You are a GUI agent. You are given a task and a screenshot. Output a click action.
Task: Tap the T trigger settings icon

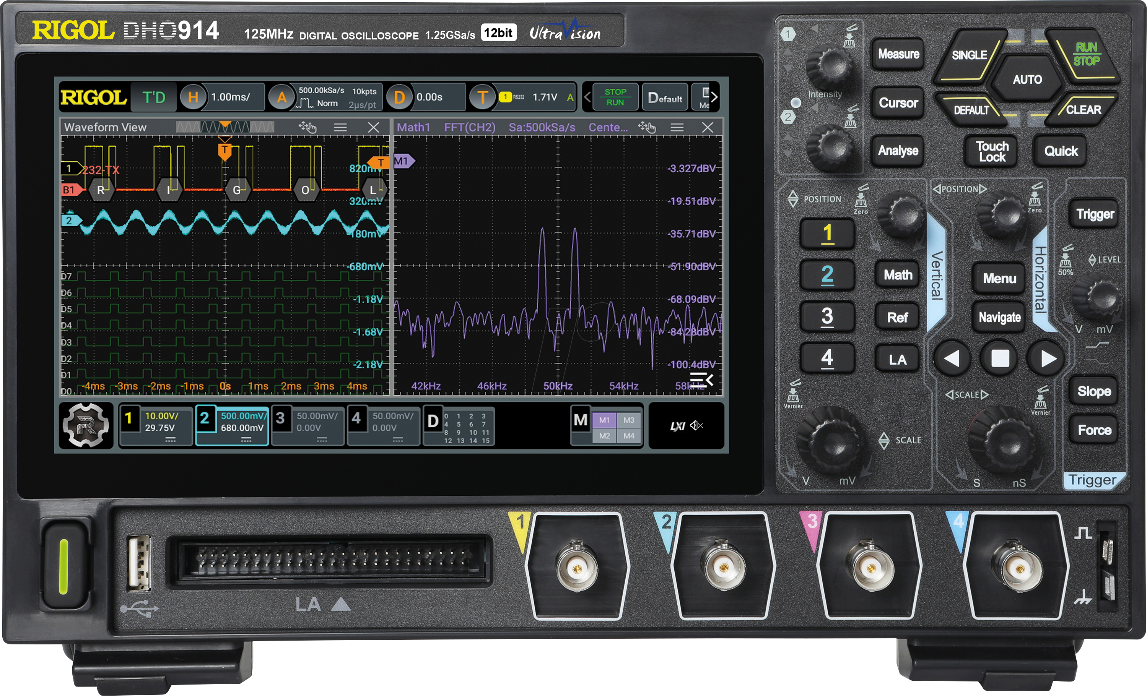click(482, 97)
